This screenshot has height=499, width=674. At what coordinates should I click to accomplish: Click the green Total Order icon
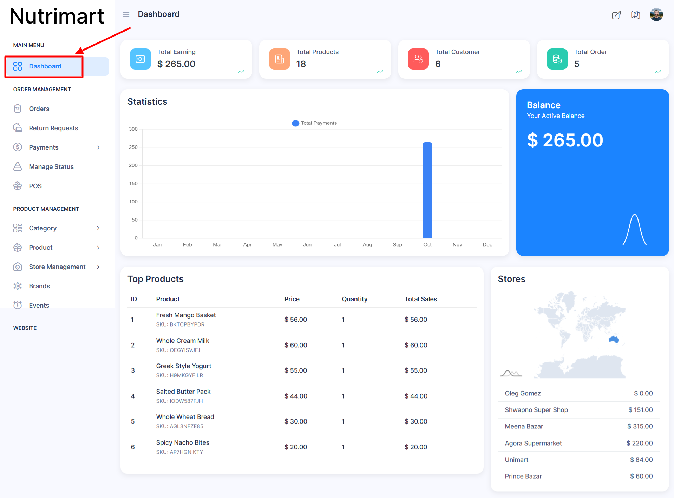[557, 59]
